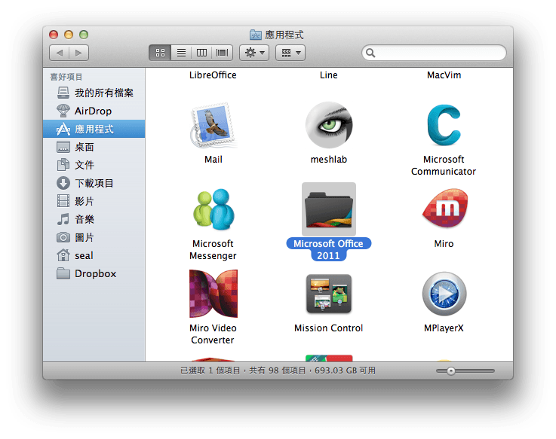Switch to Cover Flow view
556x439 pixels.
[223, 53]
